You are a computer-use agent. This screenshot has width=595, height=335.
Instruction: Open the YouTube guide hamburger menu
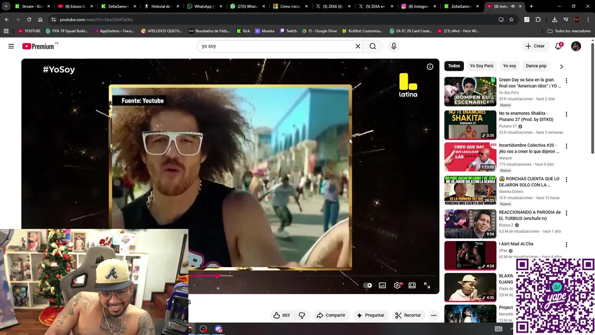(x=11, y=46)
